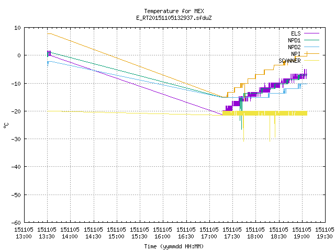Click the NPI legend label

click(x=296, y=54)
